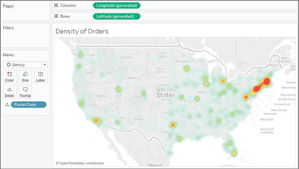Open the Tooltip editor icon
Image resolution: width=299 pixels, height=169 pixels.
tap(25, 92)
